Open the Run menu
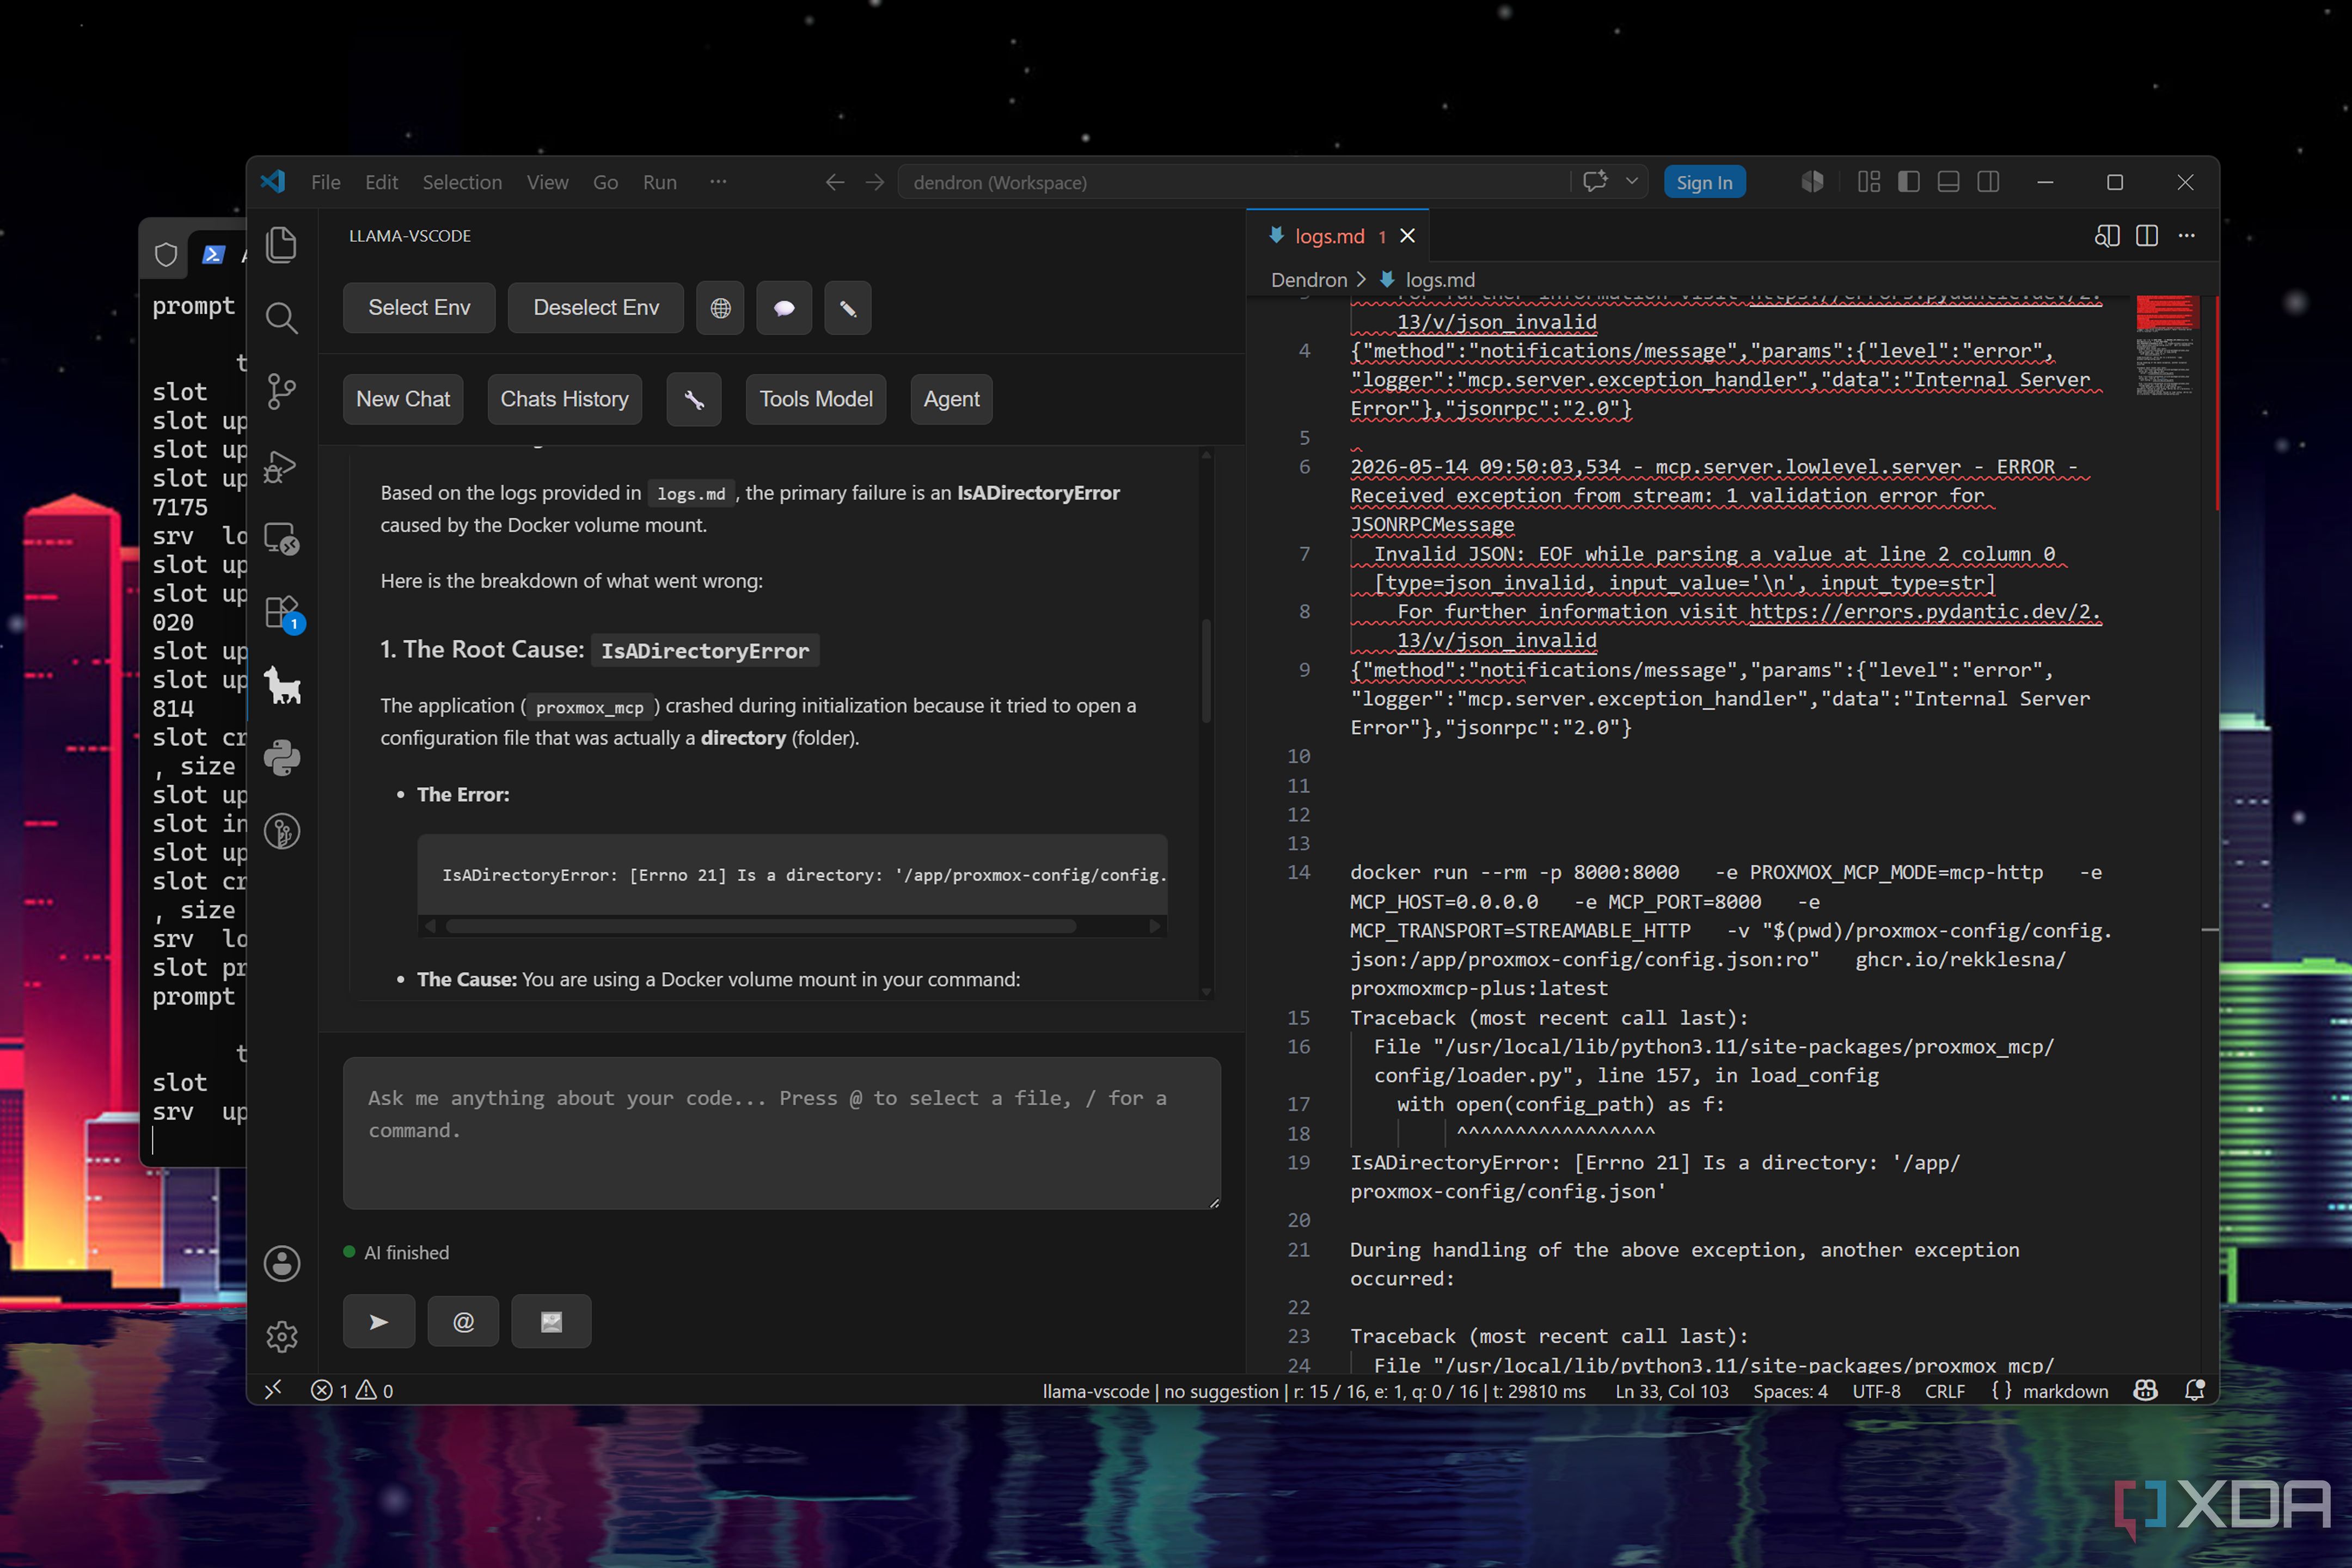This screenshot has width=2352, height=1568. click(x=660, y=182)
